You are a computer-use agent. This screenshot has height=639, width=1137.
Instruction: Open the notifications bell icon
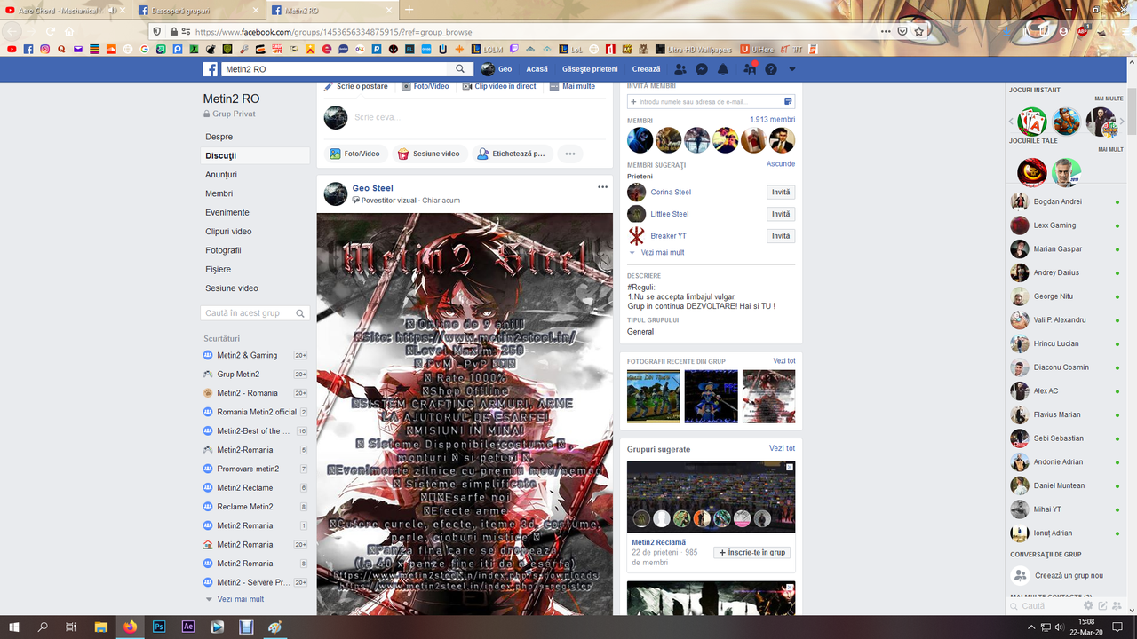(x=723, y=69)
